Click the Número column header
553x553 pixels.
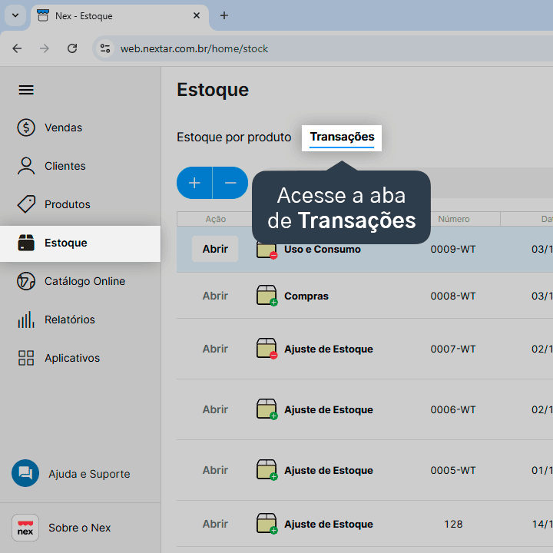pos(454,219)
